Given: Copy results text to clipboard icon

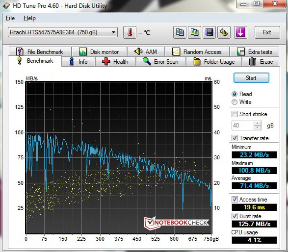Looking at the screenshot, I should pos(180,32).
